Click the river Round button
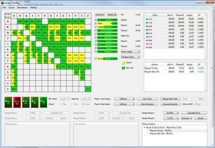The height and width of the screenshot is (148, 215). (201, 118)
